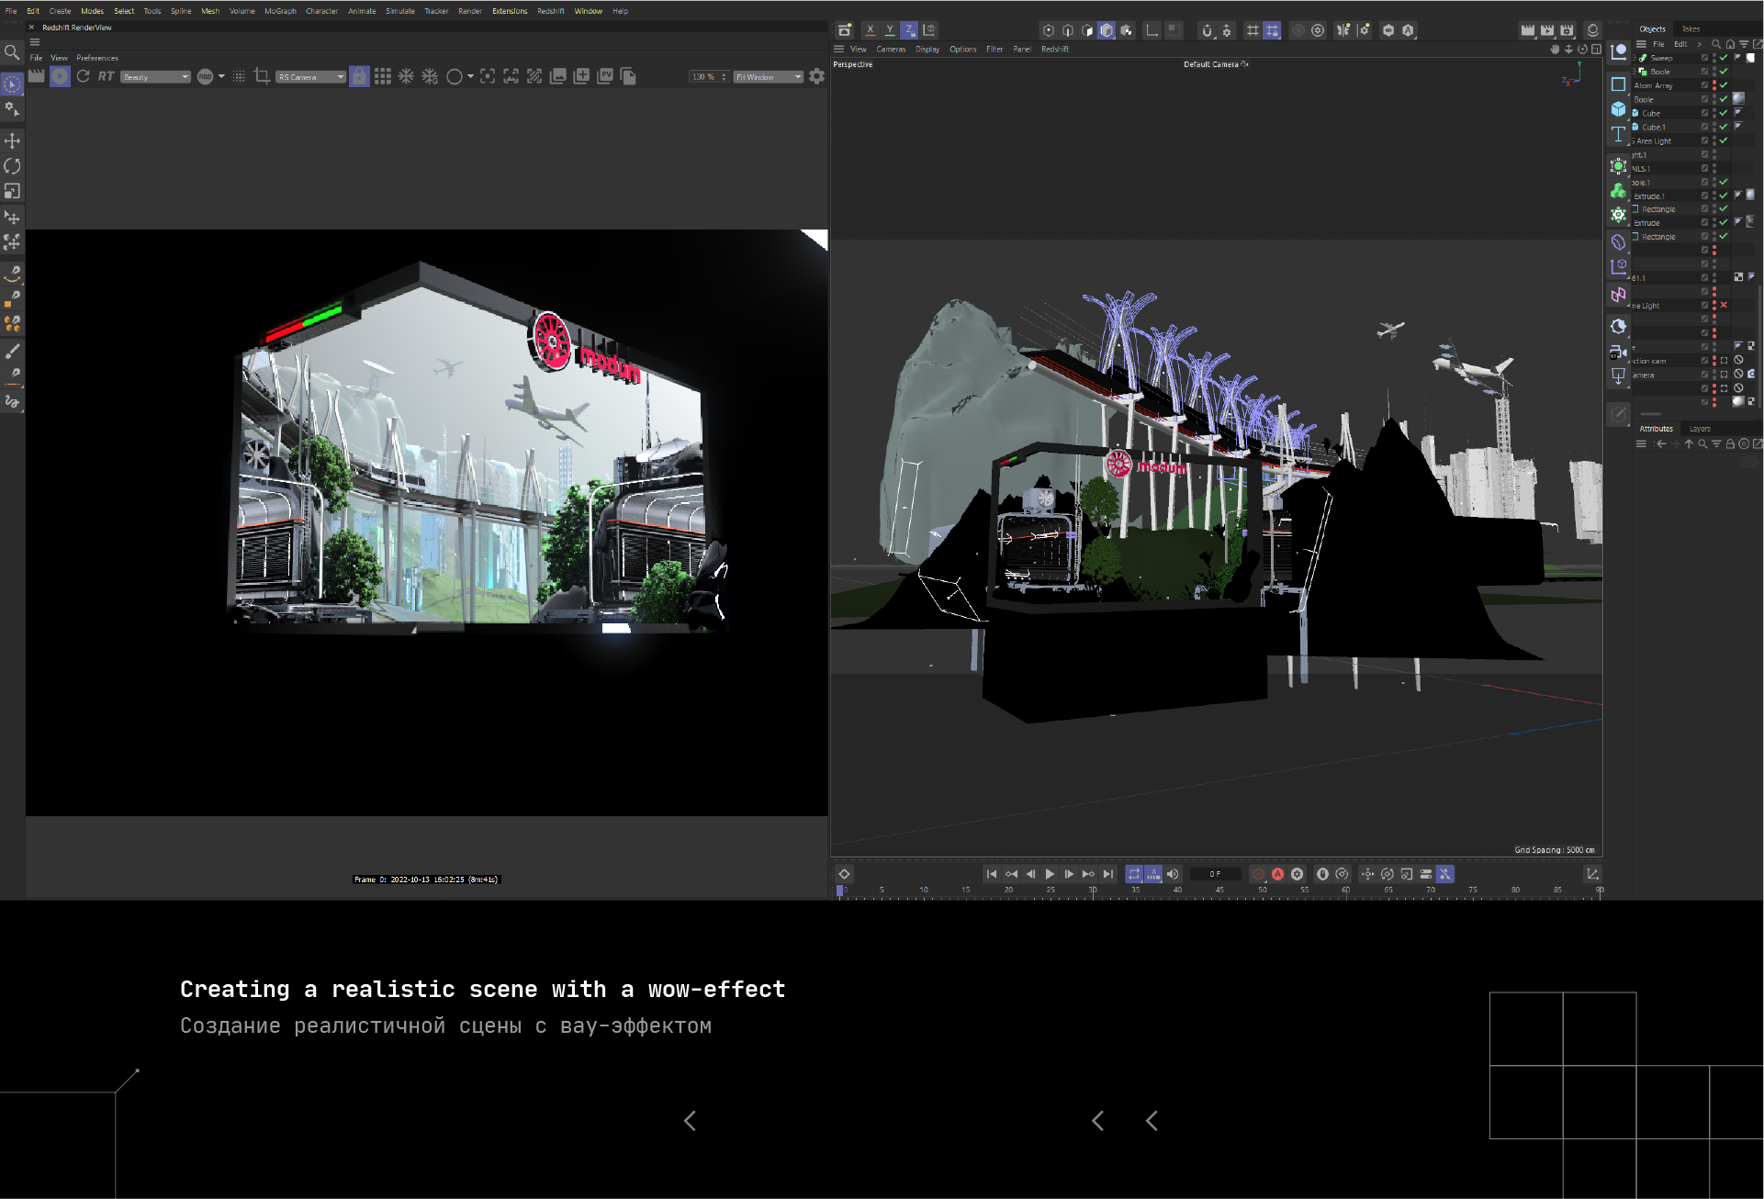Switch to the Takes tab
1764x1199 pixels.
coord(1691,29)
